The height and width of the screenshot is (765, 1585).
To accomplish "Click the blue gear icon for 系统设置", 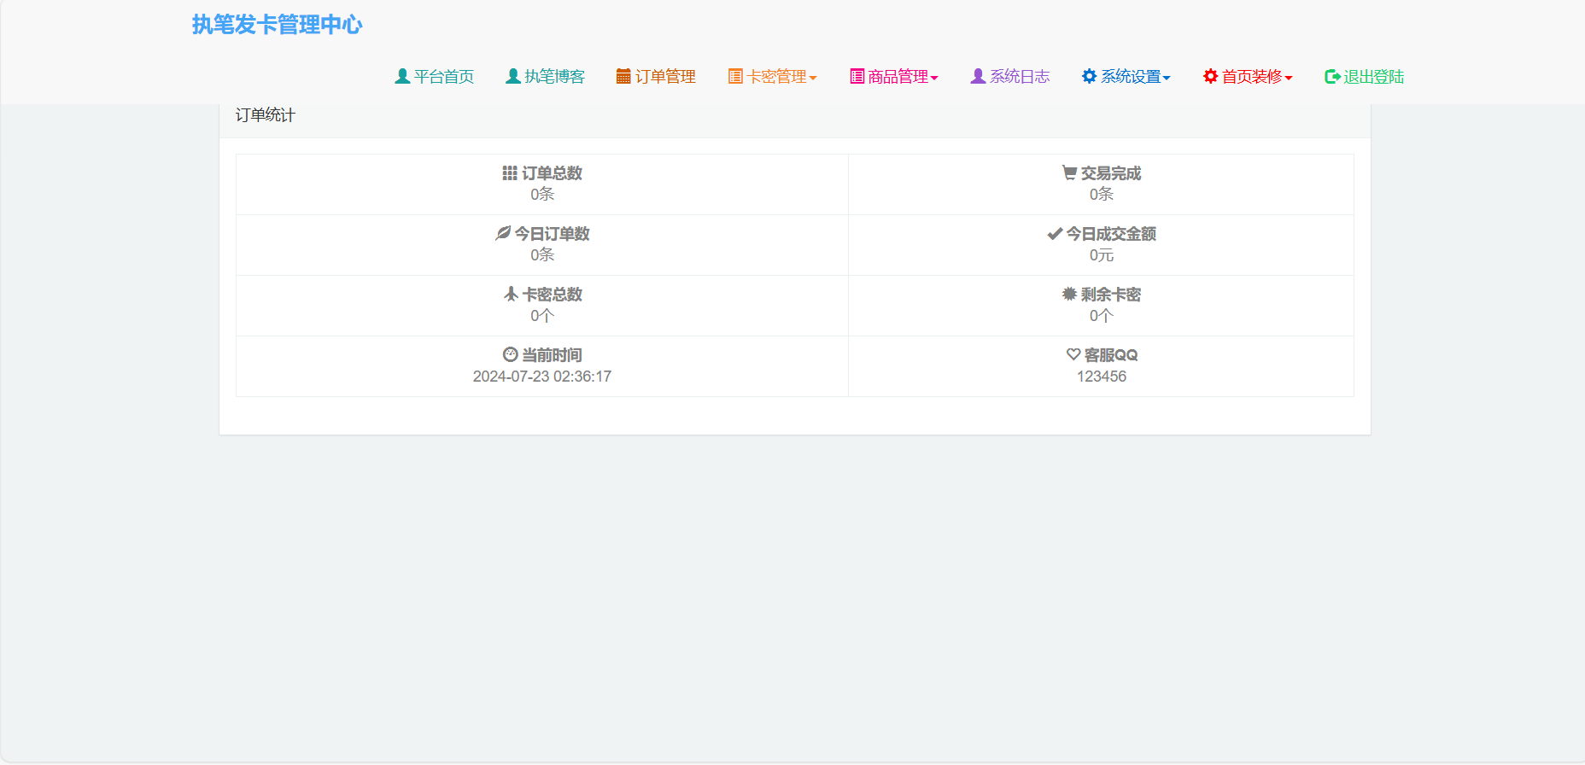I will click(1089, 76).
